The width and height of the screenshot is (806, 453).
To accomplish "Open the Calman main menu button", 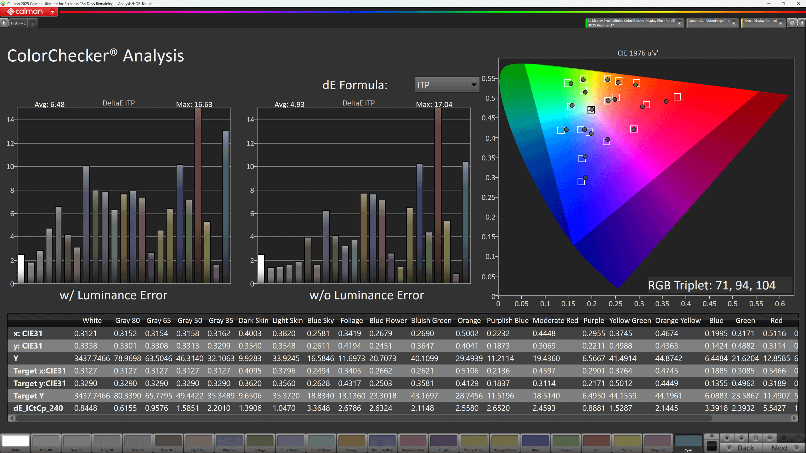I will (x=29, y=12).
